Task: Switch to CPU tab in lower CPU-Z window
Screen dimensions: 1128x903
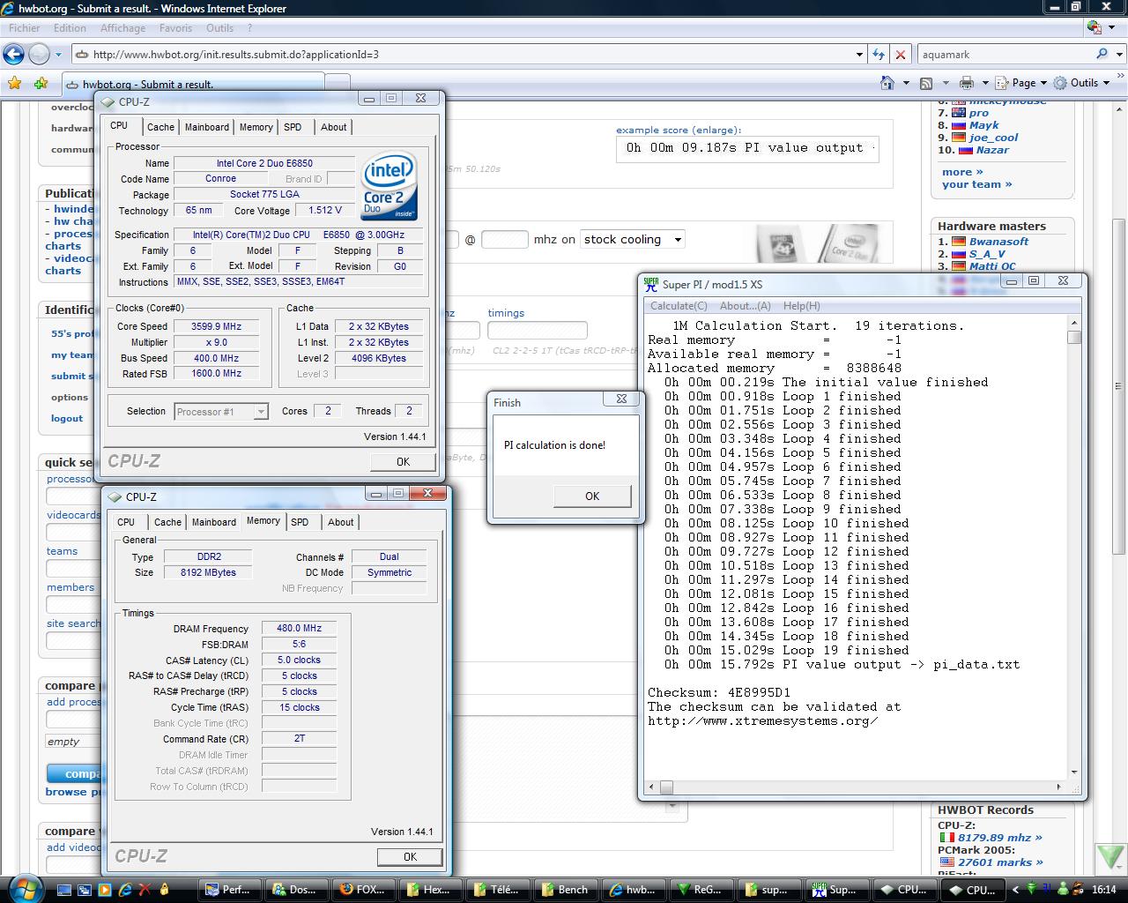Action: 126,522
